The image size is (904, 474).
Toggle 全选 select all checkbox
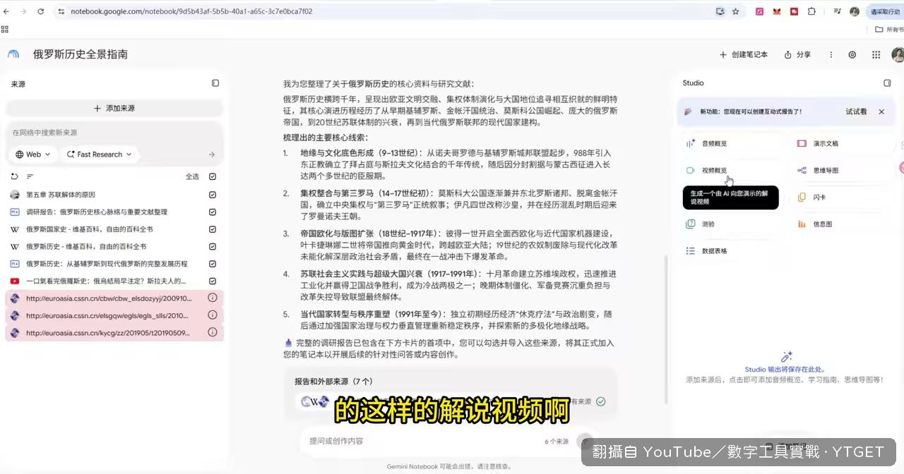pyautogui.click(x=213, y=176)
